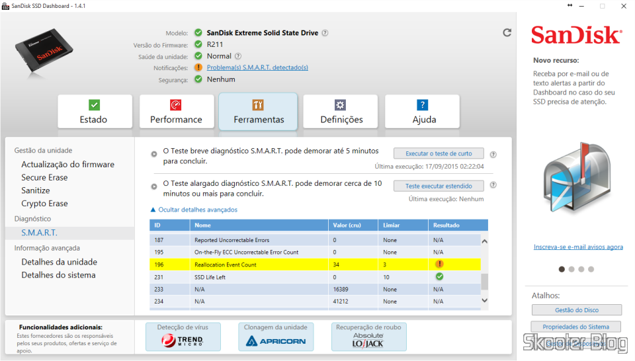Image resolution: width=635 pixels, height=361 pixels.
Task: Select the fourth carousel dot in the side panel
Action: pos(591,269)
